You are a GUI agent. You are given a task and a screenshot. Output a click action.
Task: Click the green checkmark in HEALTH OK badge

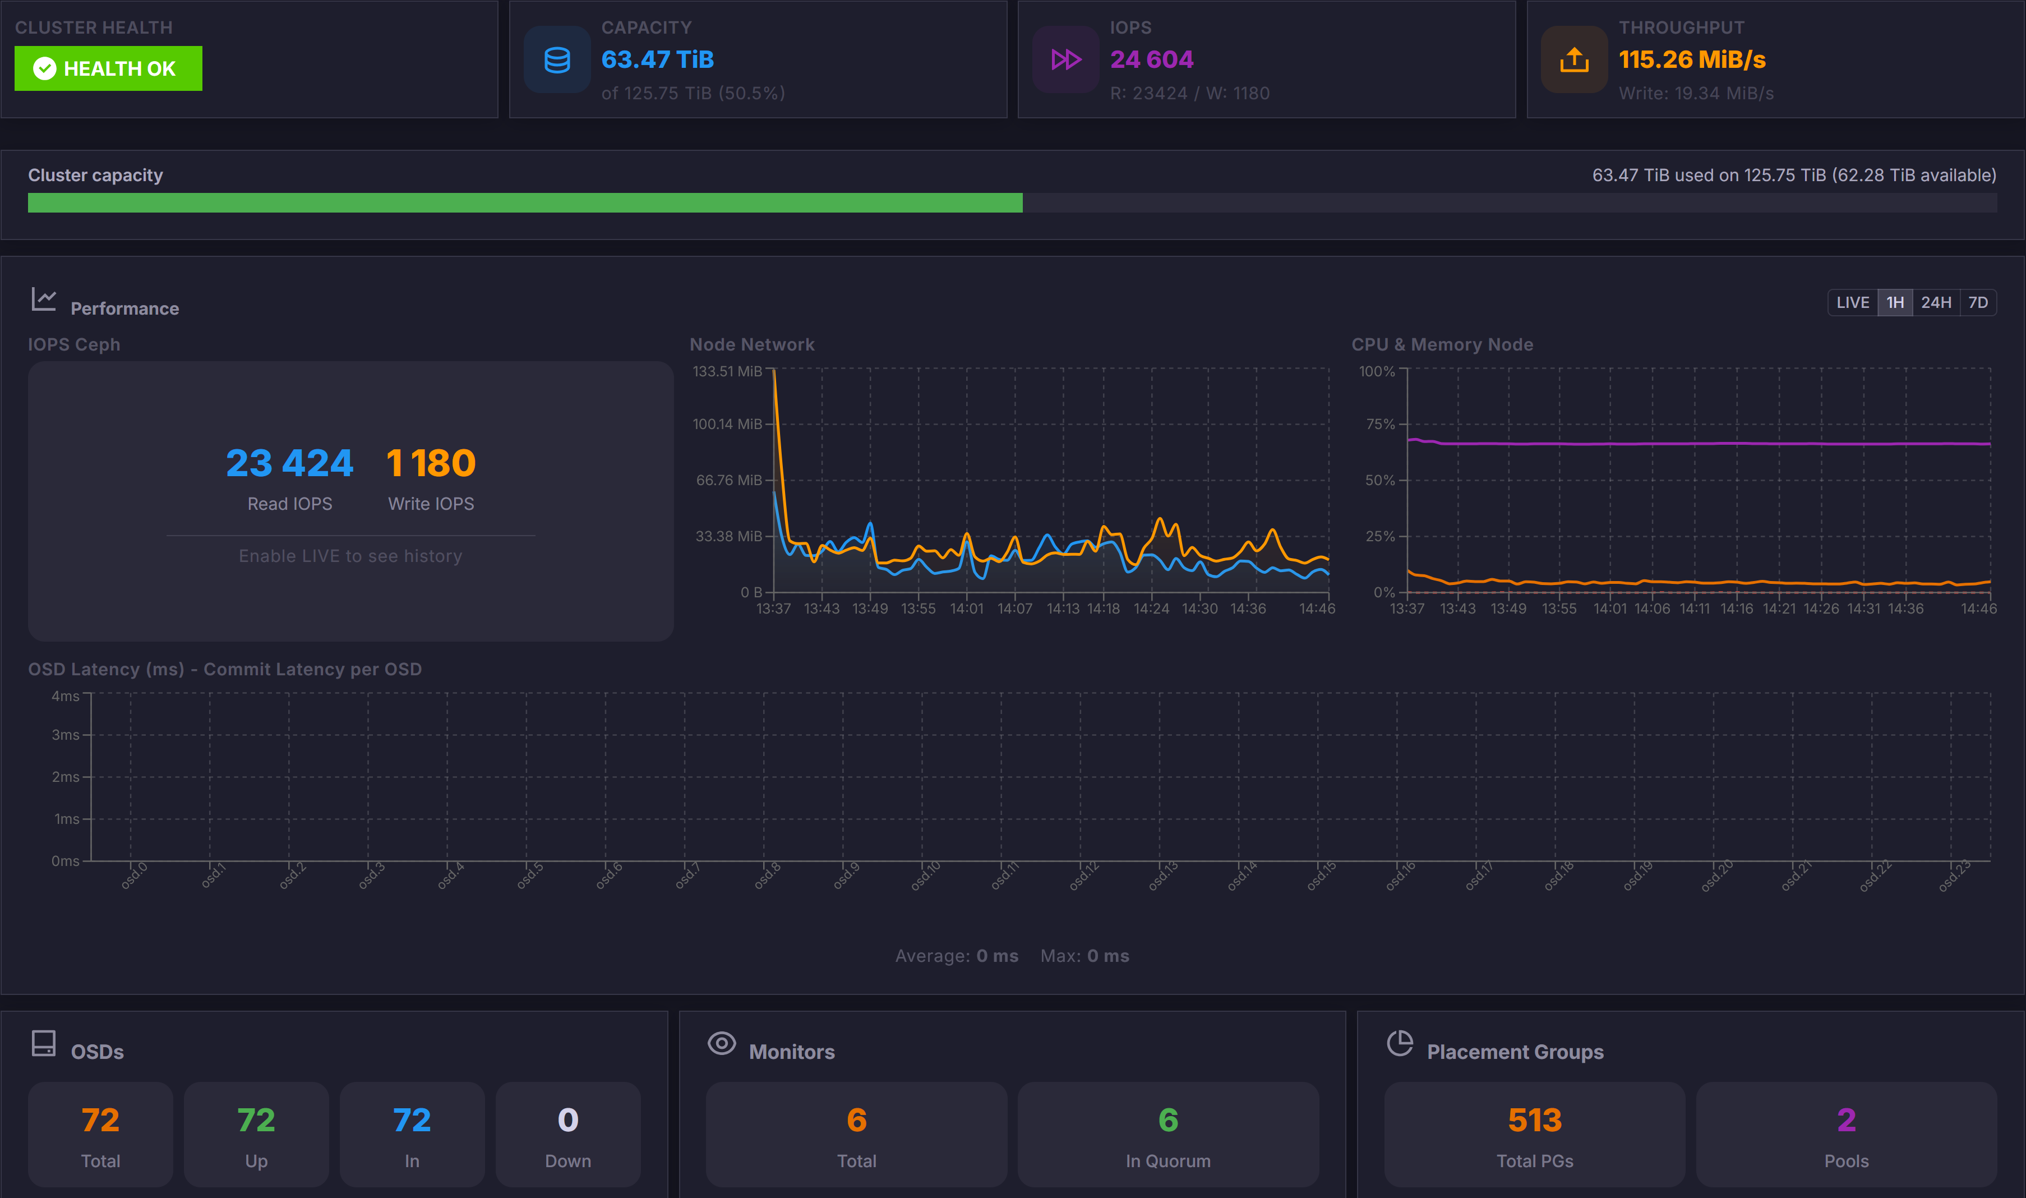click(x=45, y=68)
